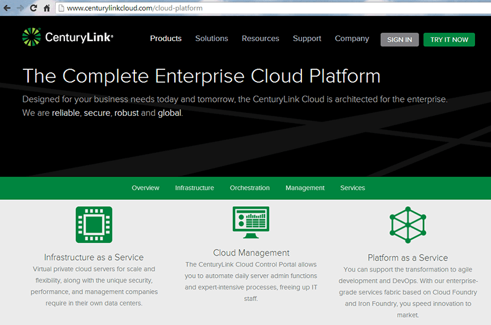Click the highlighted word secure
Viewport: 491px width, 325px height.
pos(97,113)
